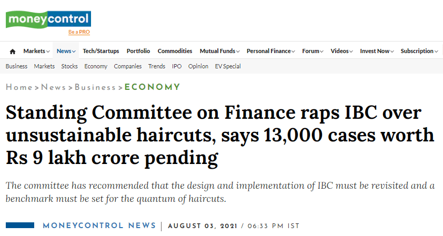Image resolution: width=443 pixels, height=236 pixels.
Task: Navigate to Home via breadcrumb
Action: tap(19, 87)
